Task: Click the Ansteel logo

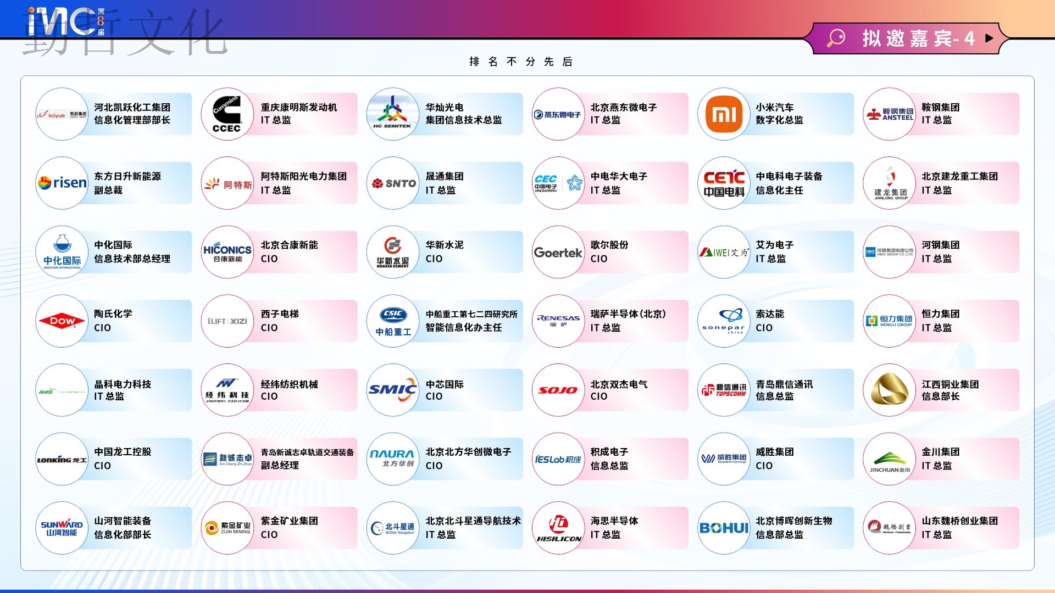Action: click(890, 114)
